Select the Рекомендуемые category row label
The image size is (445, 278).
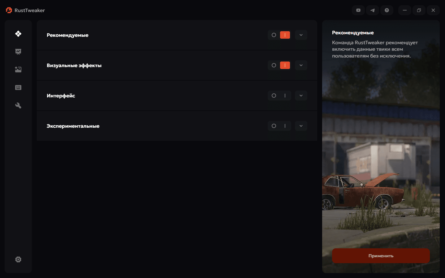(x=67, y=35)
